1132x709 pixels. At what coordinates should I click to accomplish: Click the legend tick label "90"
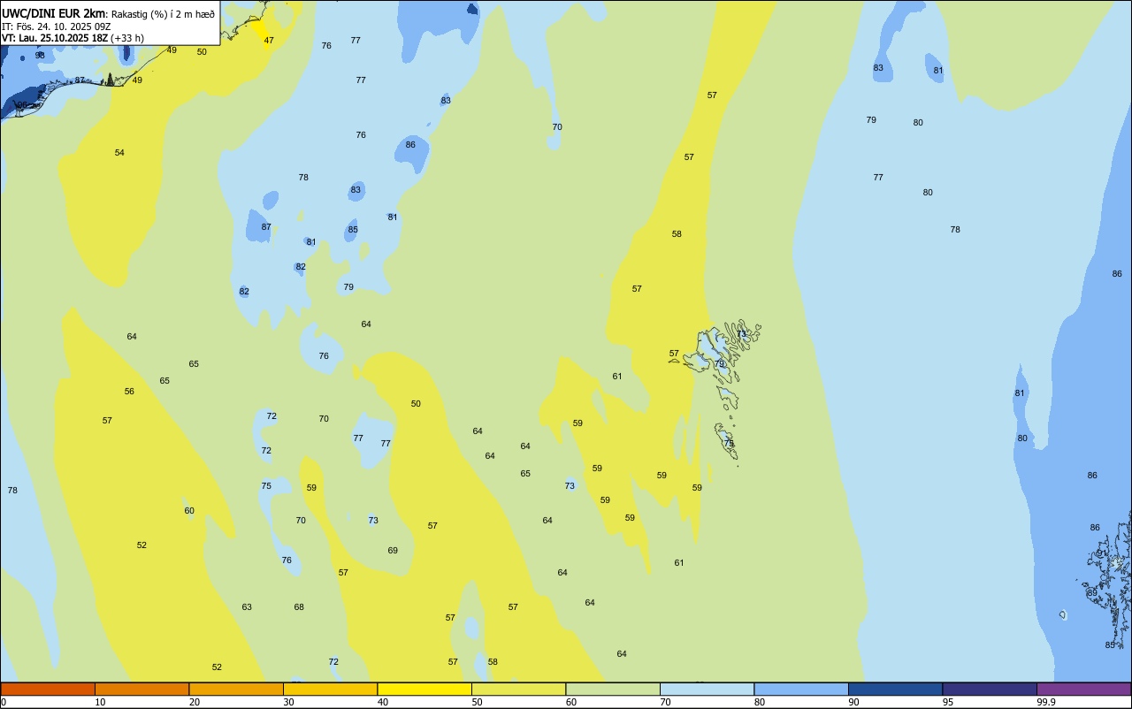point(853,702)
